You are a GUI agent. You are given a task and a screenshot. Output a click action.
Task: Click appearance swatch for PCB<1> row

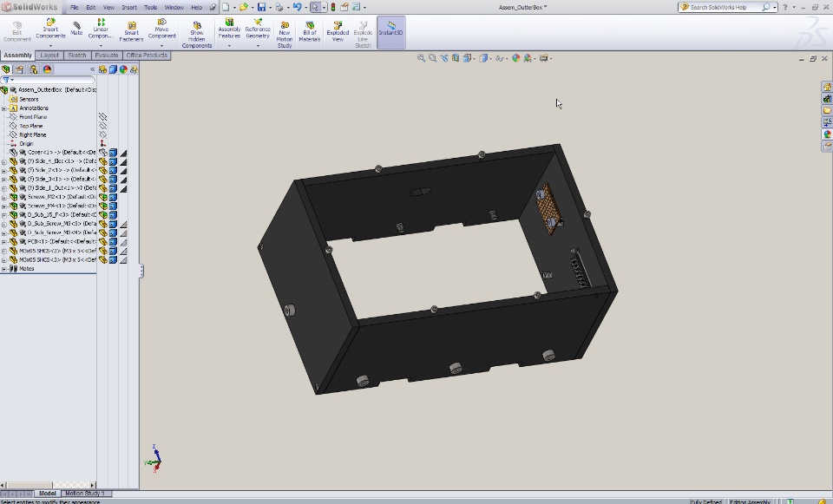[x=123, y=242]
